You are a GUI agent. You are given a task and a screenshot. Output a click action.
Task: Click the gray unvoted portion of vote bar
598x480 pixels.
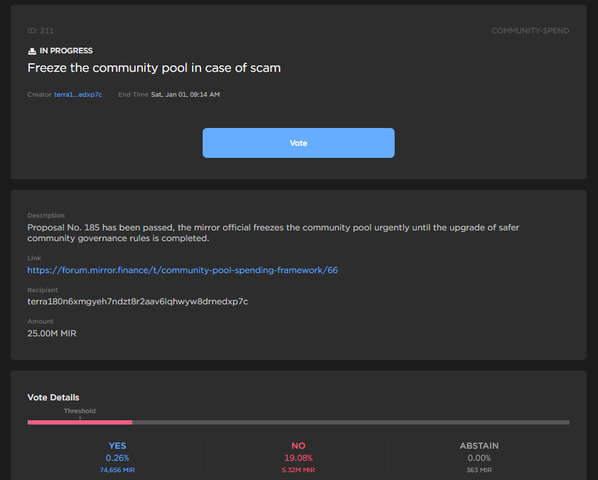(351, 422)
